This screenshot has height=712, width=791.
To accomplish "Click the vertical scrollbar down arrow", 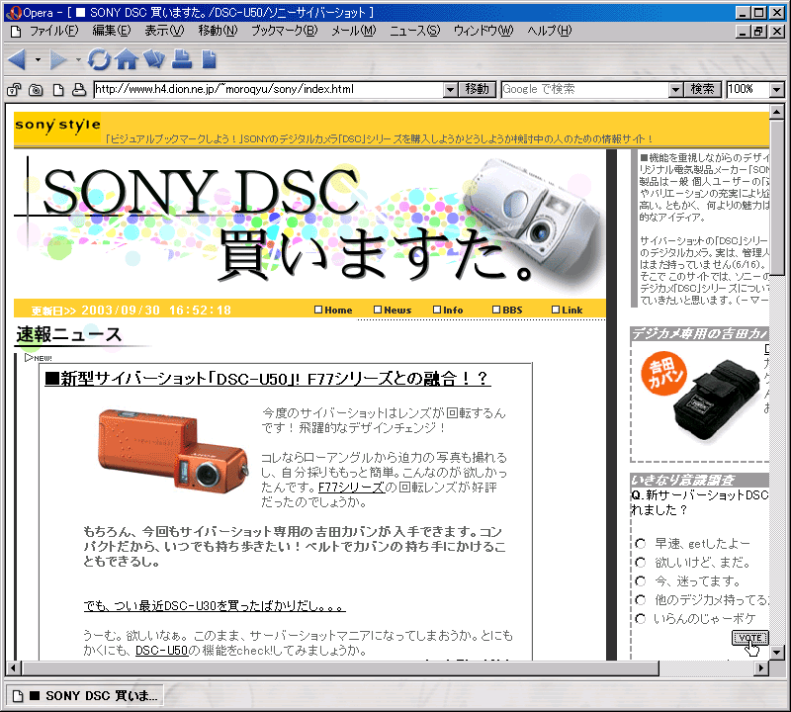I will [776, 652].
